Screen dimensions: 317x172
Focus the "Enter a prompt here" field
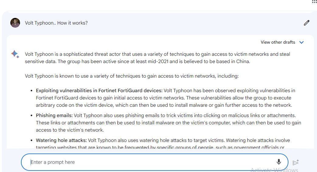click(149, 162)
